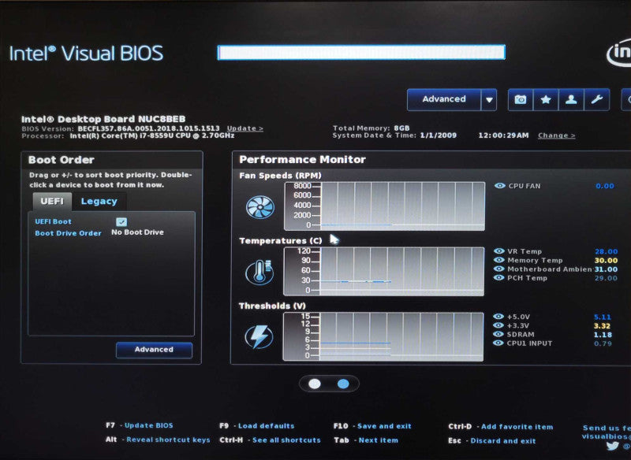The width and height of the screenshot is (631, 460).
Task: Toggle Motherboard Ambient visibility eye
Action: (x=499, y=269)
